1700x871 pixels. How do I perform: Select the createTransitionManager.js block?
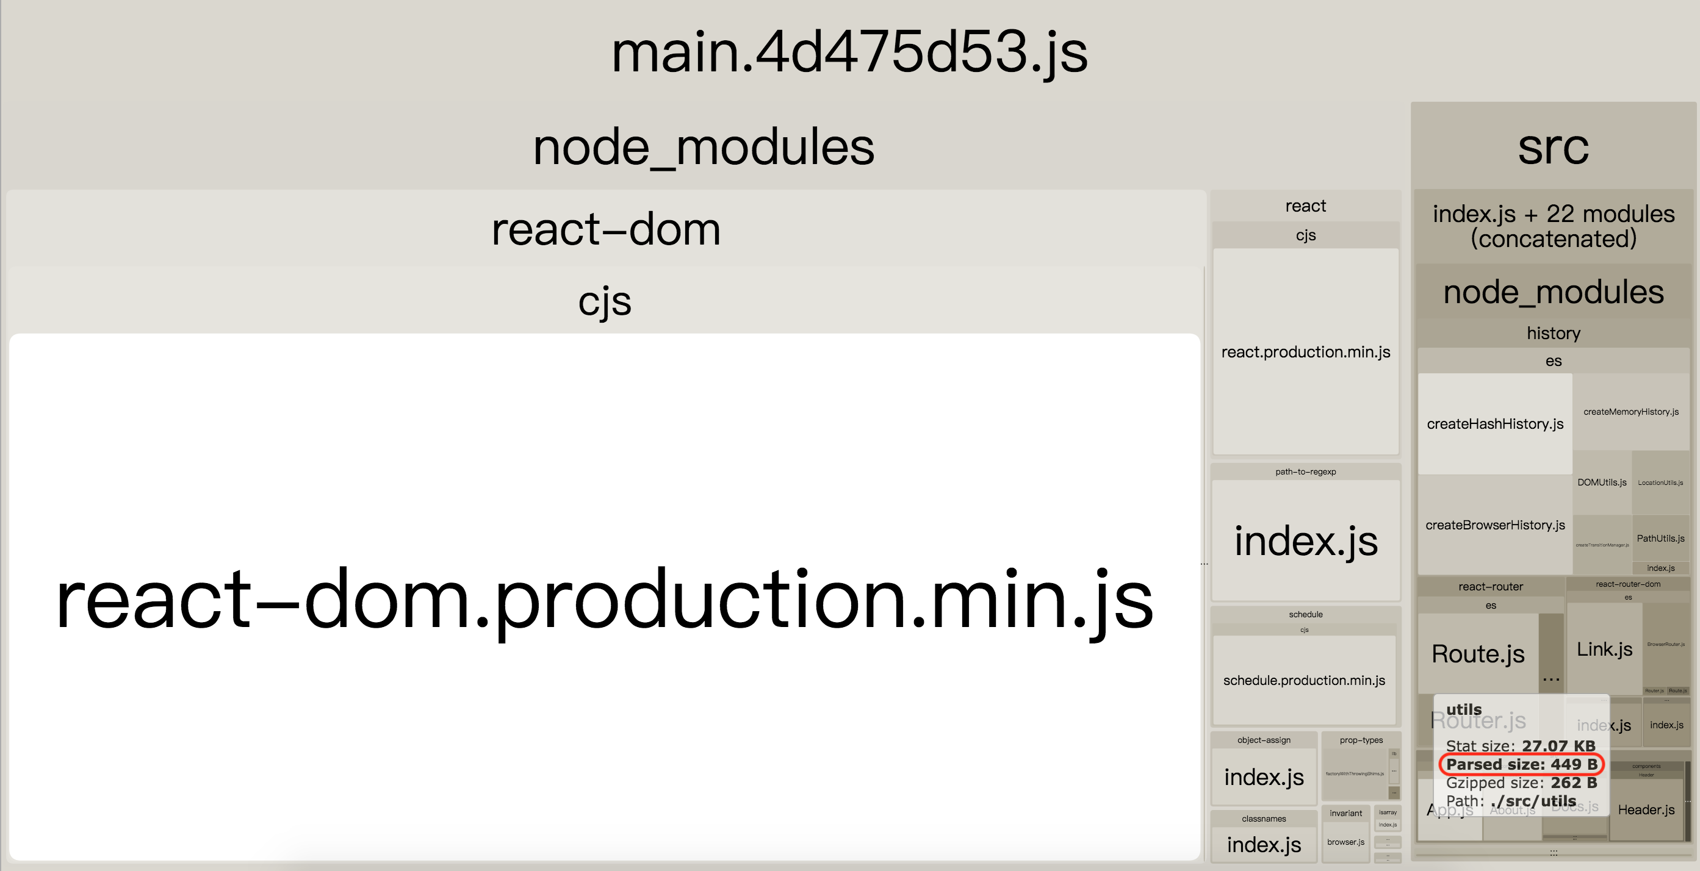(x=1602, y=545)
